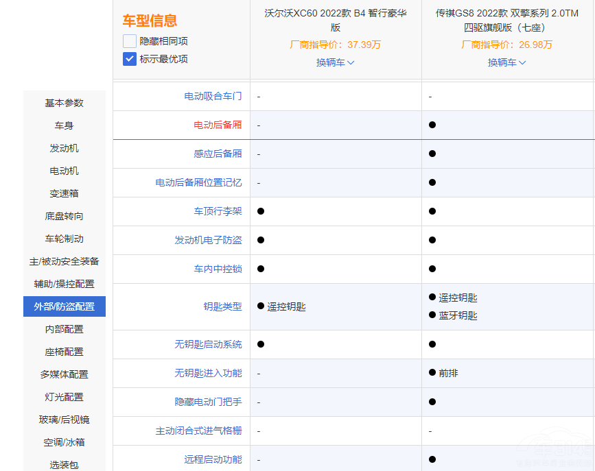Click the 钥匙类型 row label
Viewport: 595px width, 471px height.
224,306
